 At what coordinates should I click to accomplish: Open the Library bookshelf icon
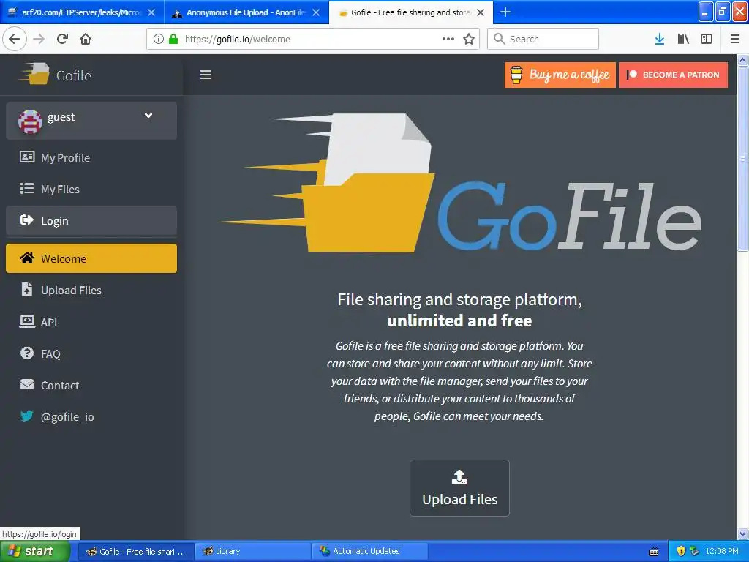[683, 39]
